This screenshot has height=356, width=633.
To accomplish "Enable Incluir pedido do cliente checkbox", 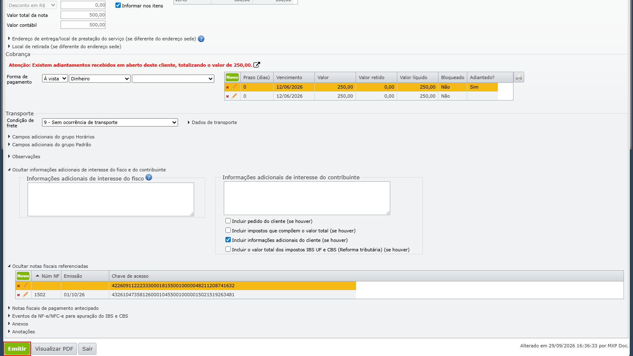I will 228,221.
